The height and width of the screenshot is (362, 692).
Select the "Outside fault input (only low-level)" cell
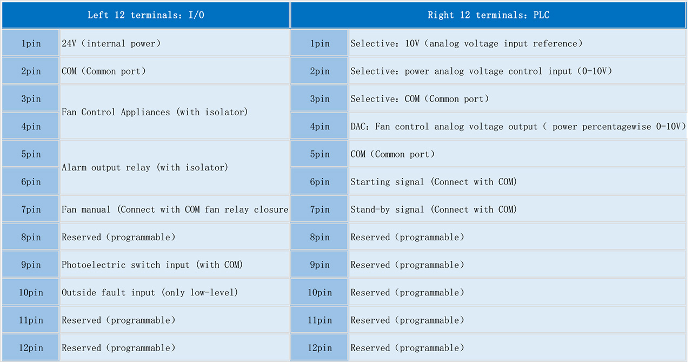[x=174, y=293]
